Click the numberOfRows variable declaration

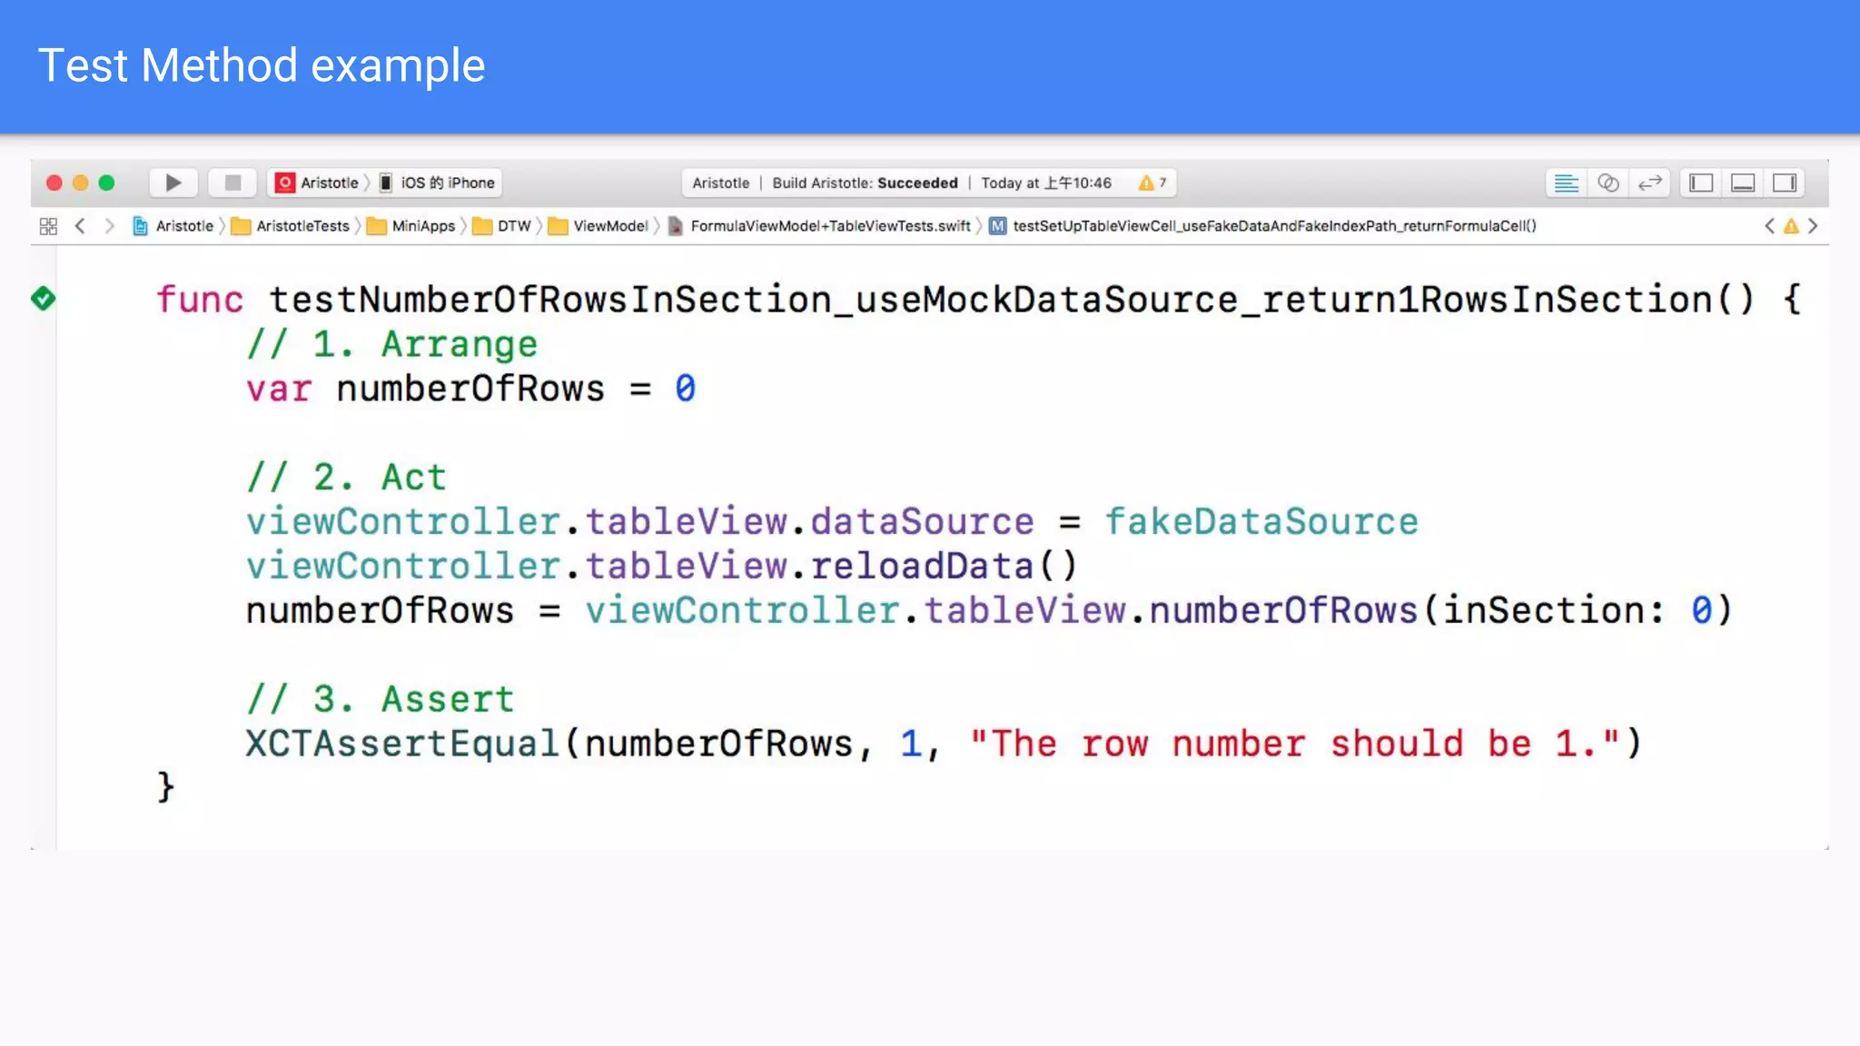470,389
